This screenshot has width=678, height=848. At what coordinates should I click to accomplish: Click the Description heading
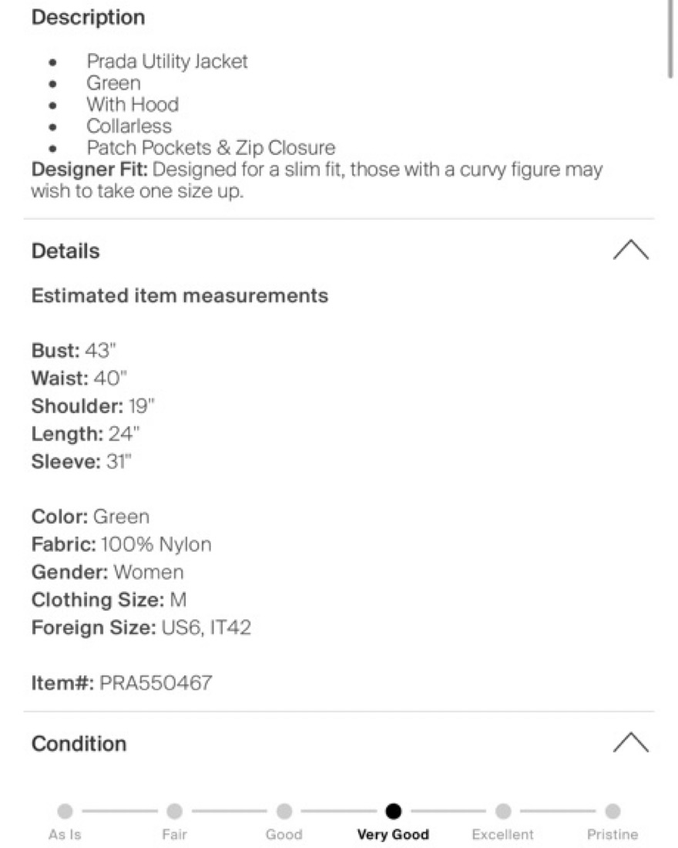(88, 17)
